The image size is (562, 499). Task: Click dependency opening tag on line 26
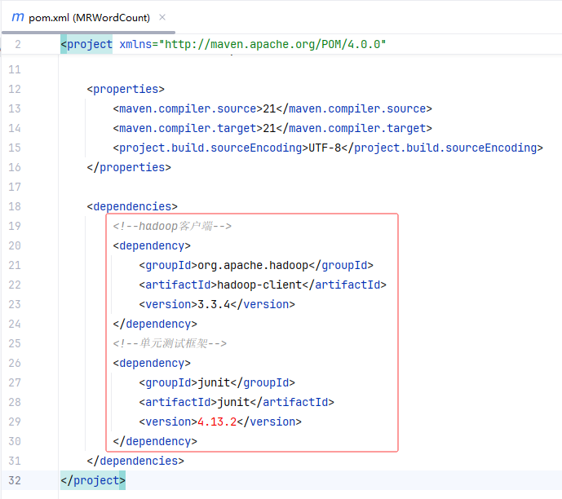(x=152, y=363)
